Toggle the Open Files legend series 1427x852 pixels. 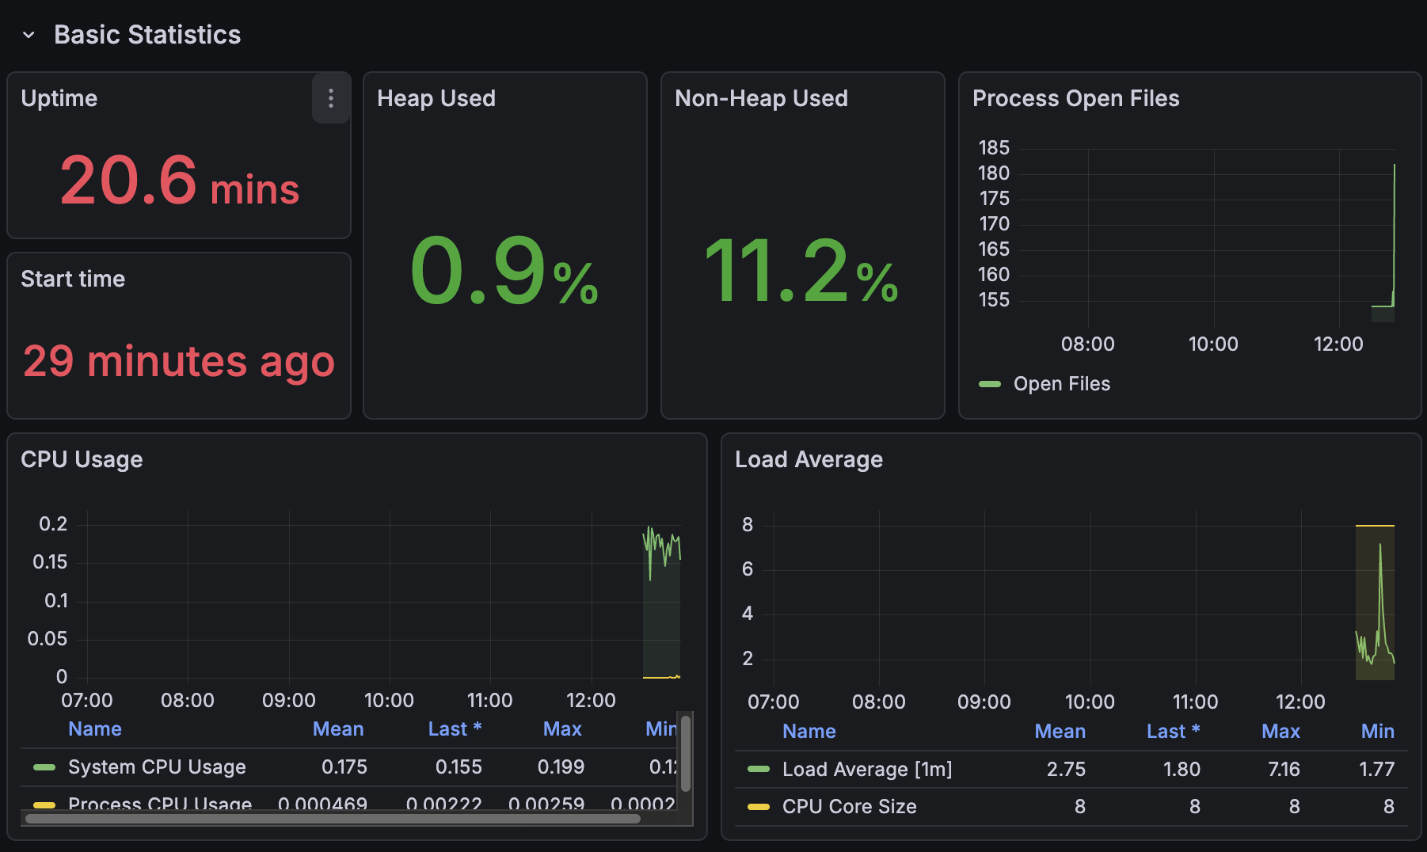pos(1061,384)
